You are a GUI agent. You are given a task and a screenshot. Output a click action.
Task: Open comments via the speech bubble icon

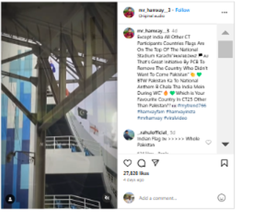[x=142, y=163]
